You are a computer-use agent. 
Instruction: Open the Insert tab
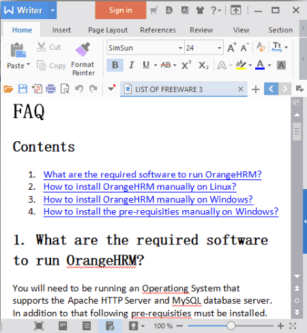pos(61,30)
